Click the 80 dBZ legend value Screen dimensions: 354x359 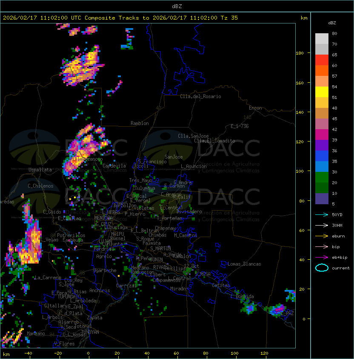[x=334, y=33]
